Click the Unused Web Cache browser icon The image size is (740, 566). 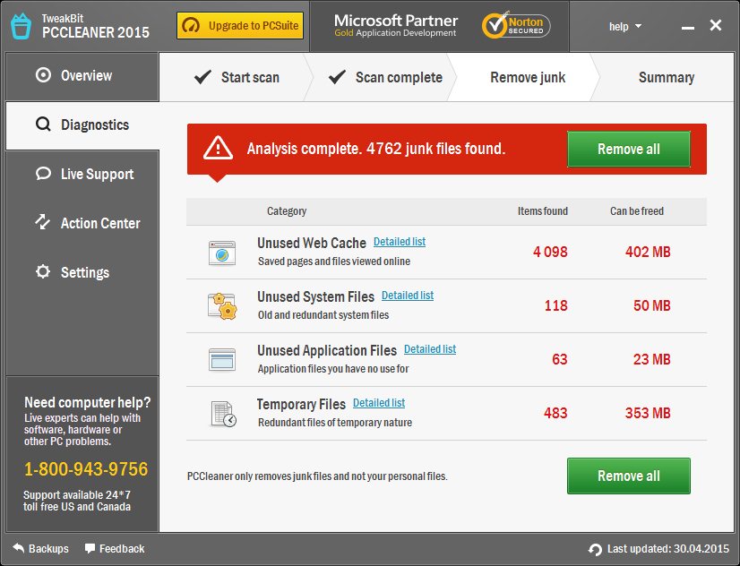[222, 253]
